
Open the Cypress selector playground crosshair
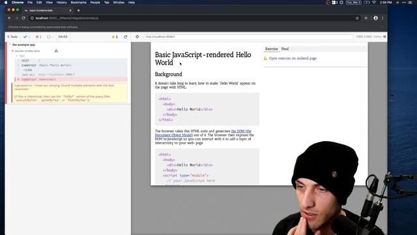point(137,37)
